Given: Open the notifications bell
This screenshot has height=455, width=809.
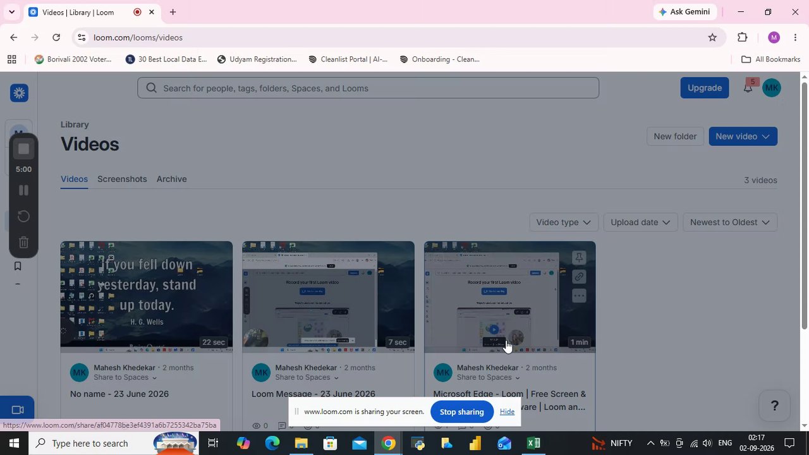Looking at the screenshot, I should click(748, 88).
